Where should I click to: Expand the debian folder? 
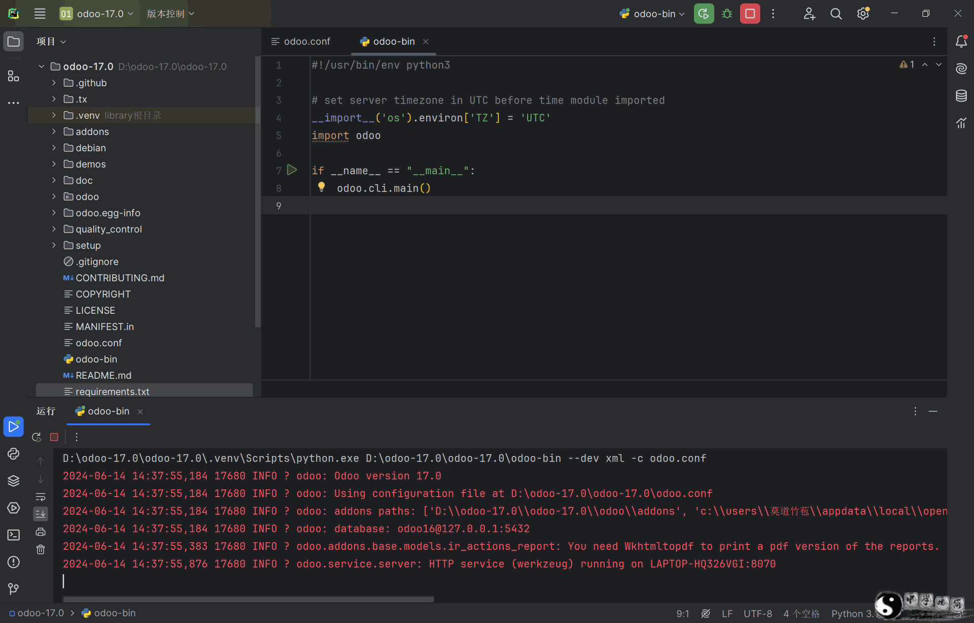(x=54, y=148)
